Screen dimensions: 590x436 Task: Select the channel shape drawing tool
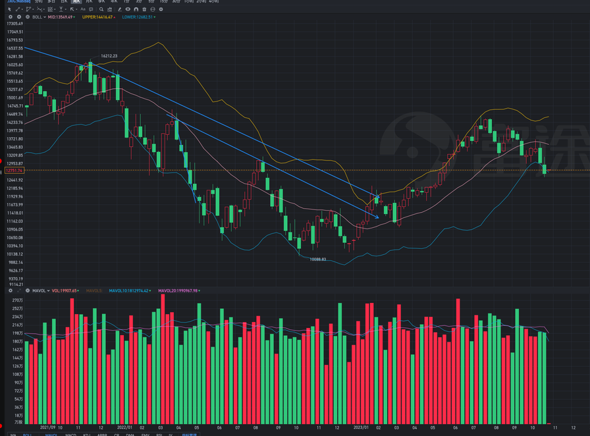[x=28, y=9]
